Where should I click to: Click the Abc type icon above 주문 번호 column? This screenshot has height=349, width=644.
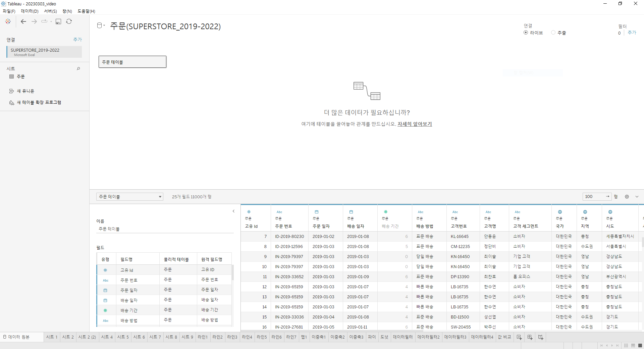coord(279,212)
